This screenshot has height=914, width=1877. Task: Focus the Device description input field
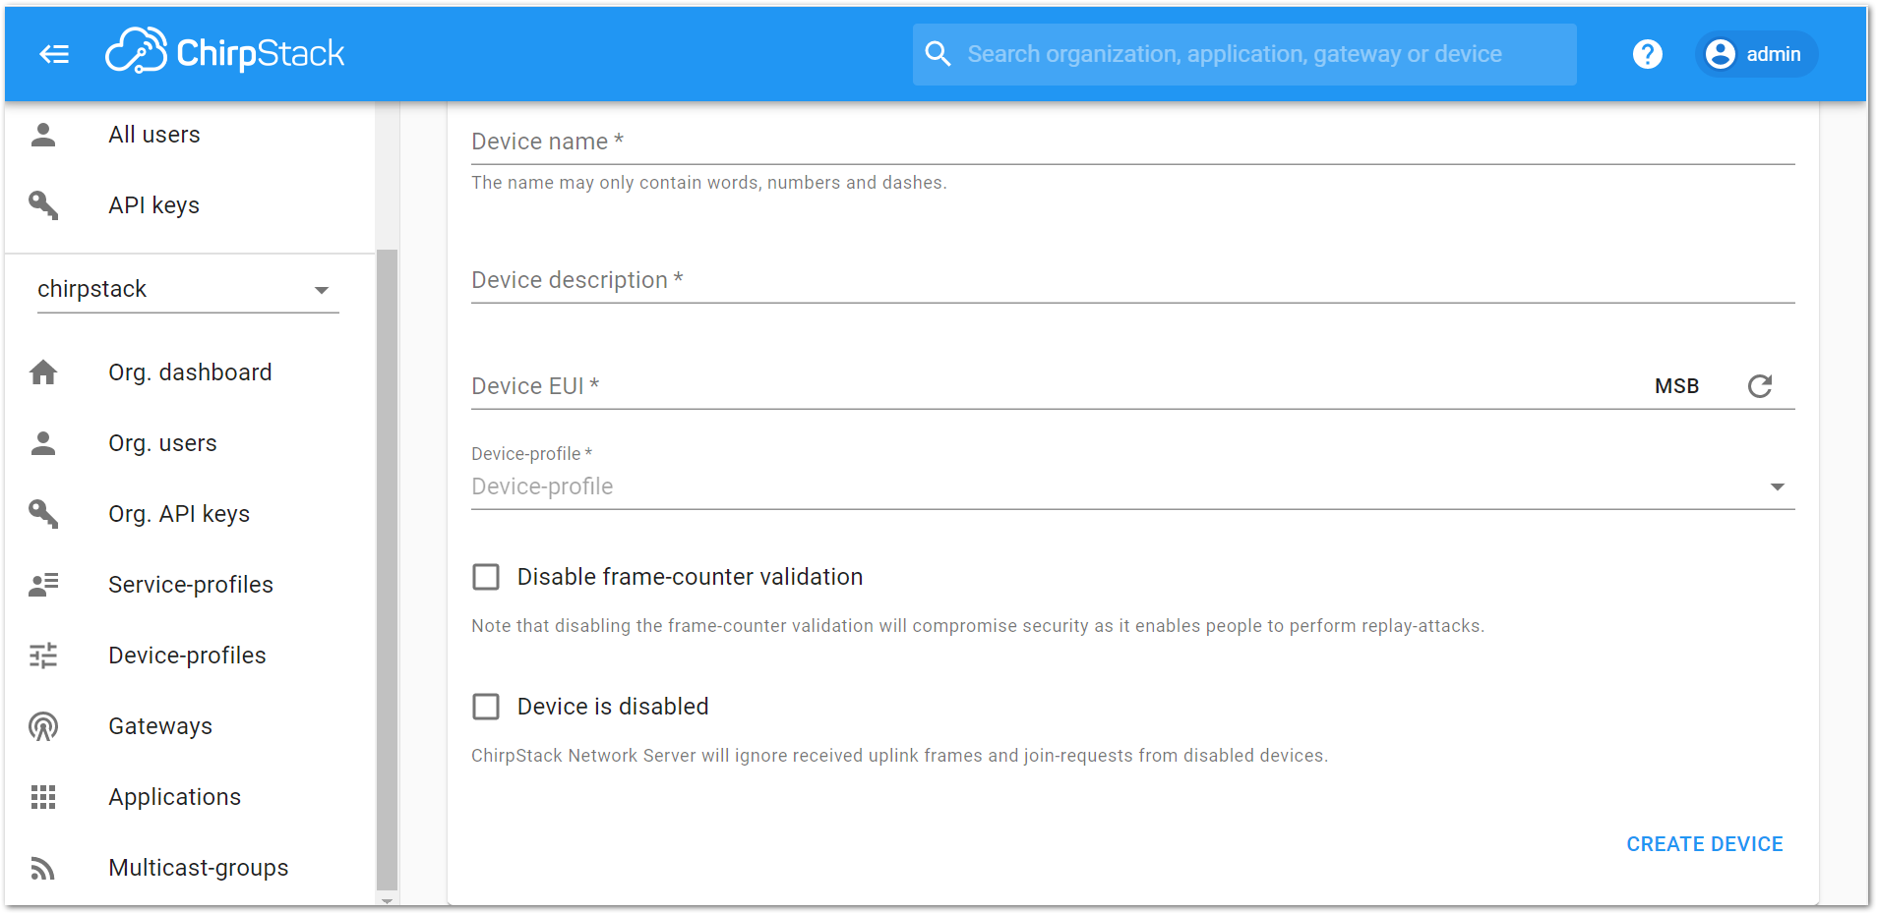point(1132,280)
